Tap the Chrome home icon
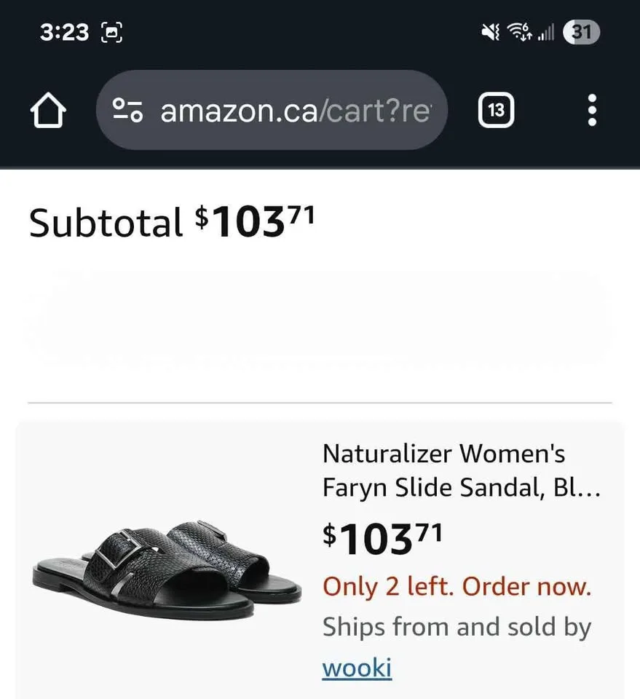The image size is (640, 699). pyautogui.click(x=47, y=110)
